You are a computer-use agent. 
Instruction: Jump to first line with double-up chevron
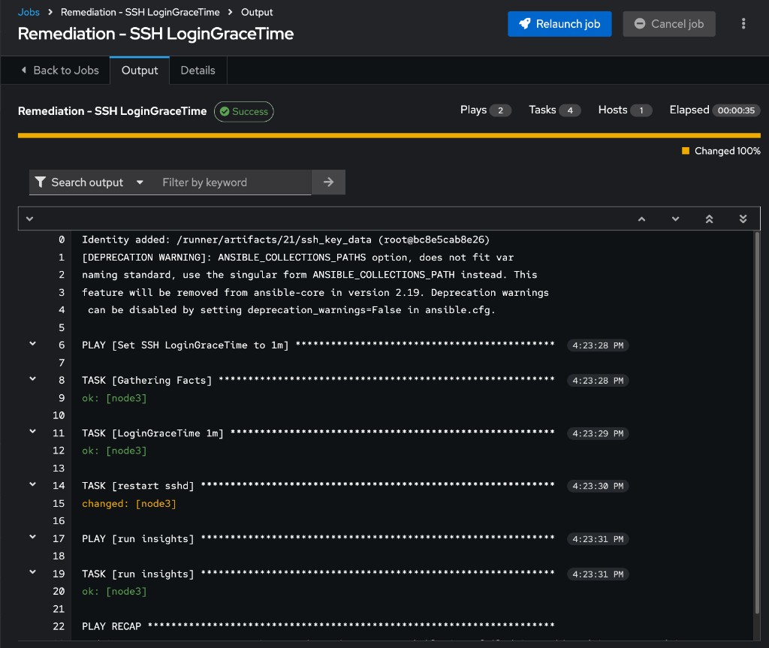[709, 219]
